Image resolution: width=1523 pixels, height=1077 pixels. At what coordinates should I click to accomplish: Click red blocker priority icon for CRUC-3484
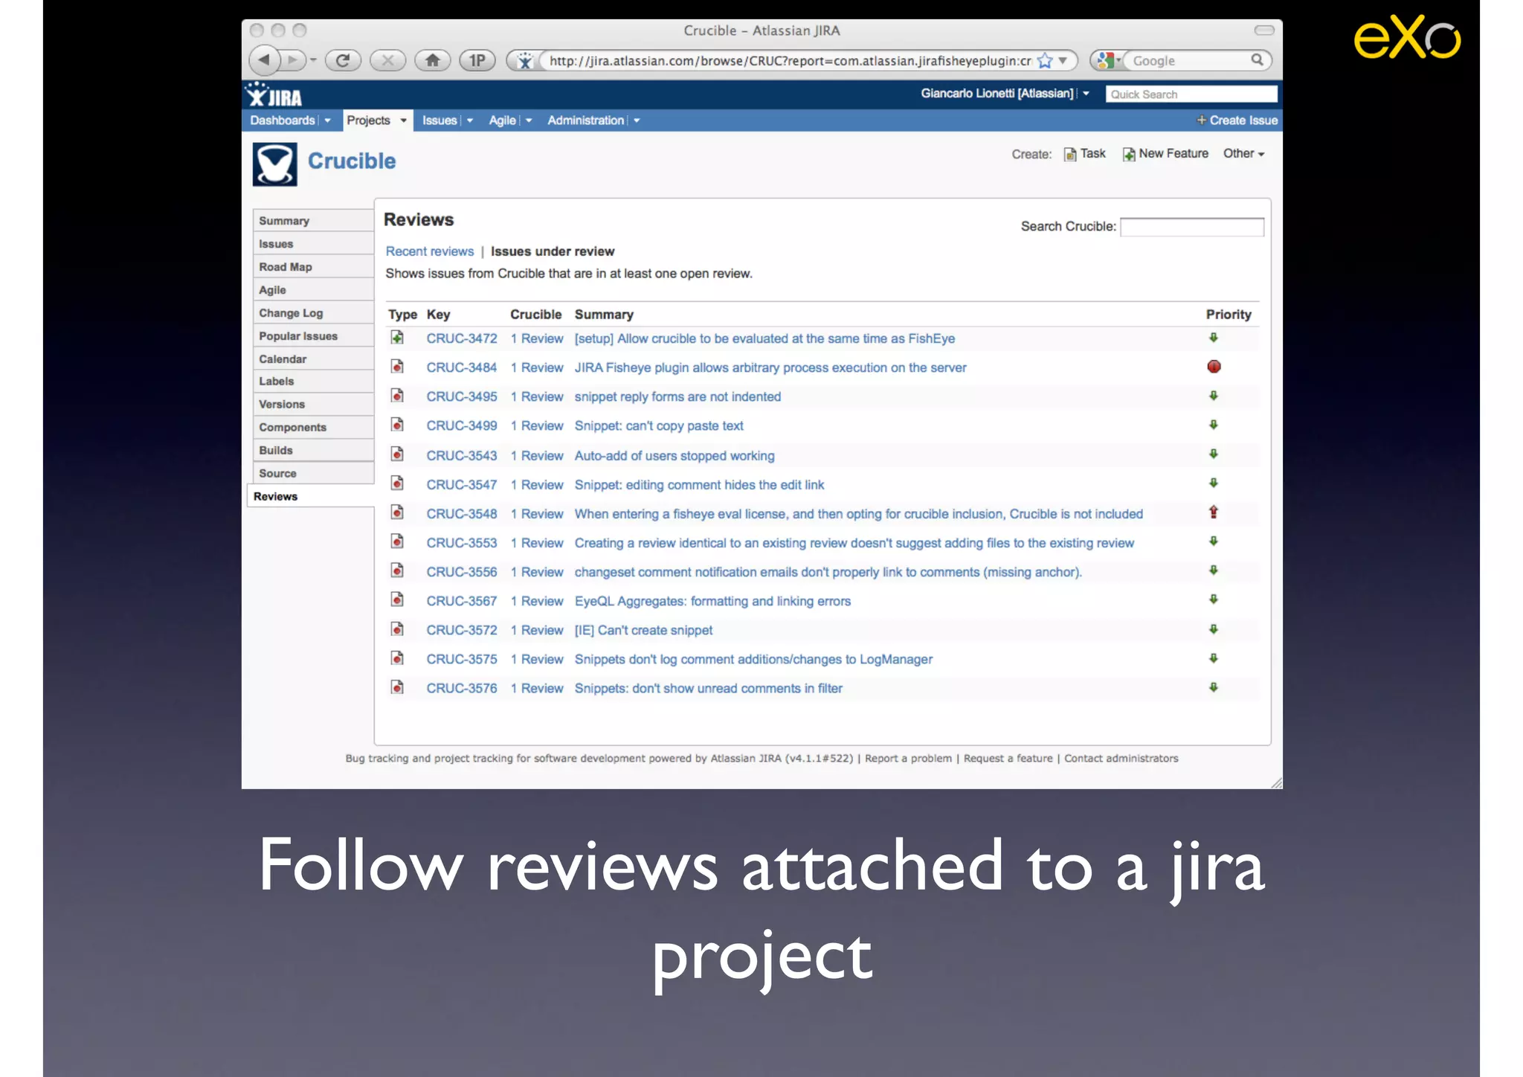1214,367
